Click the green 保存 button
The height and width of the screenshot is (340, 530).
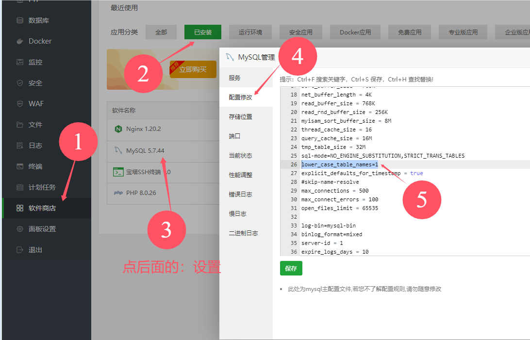[291, 268]
